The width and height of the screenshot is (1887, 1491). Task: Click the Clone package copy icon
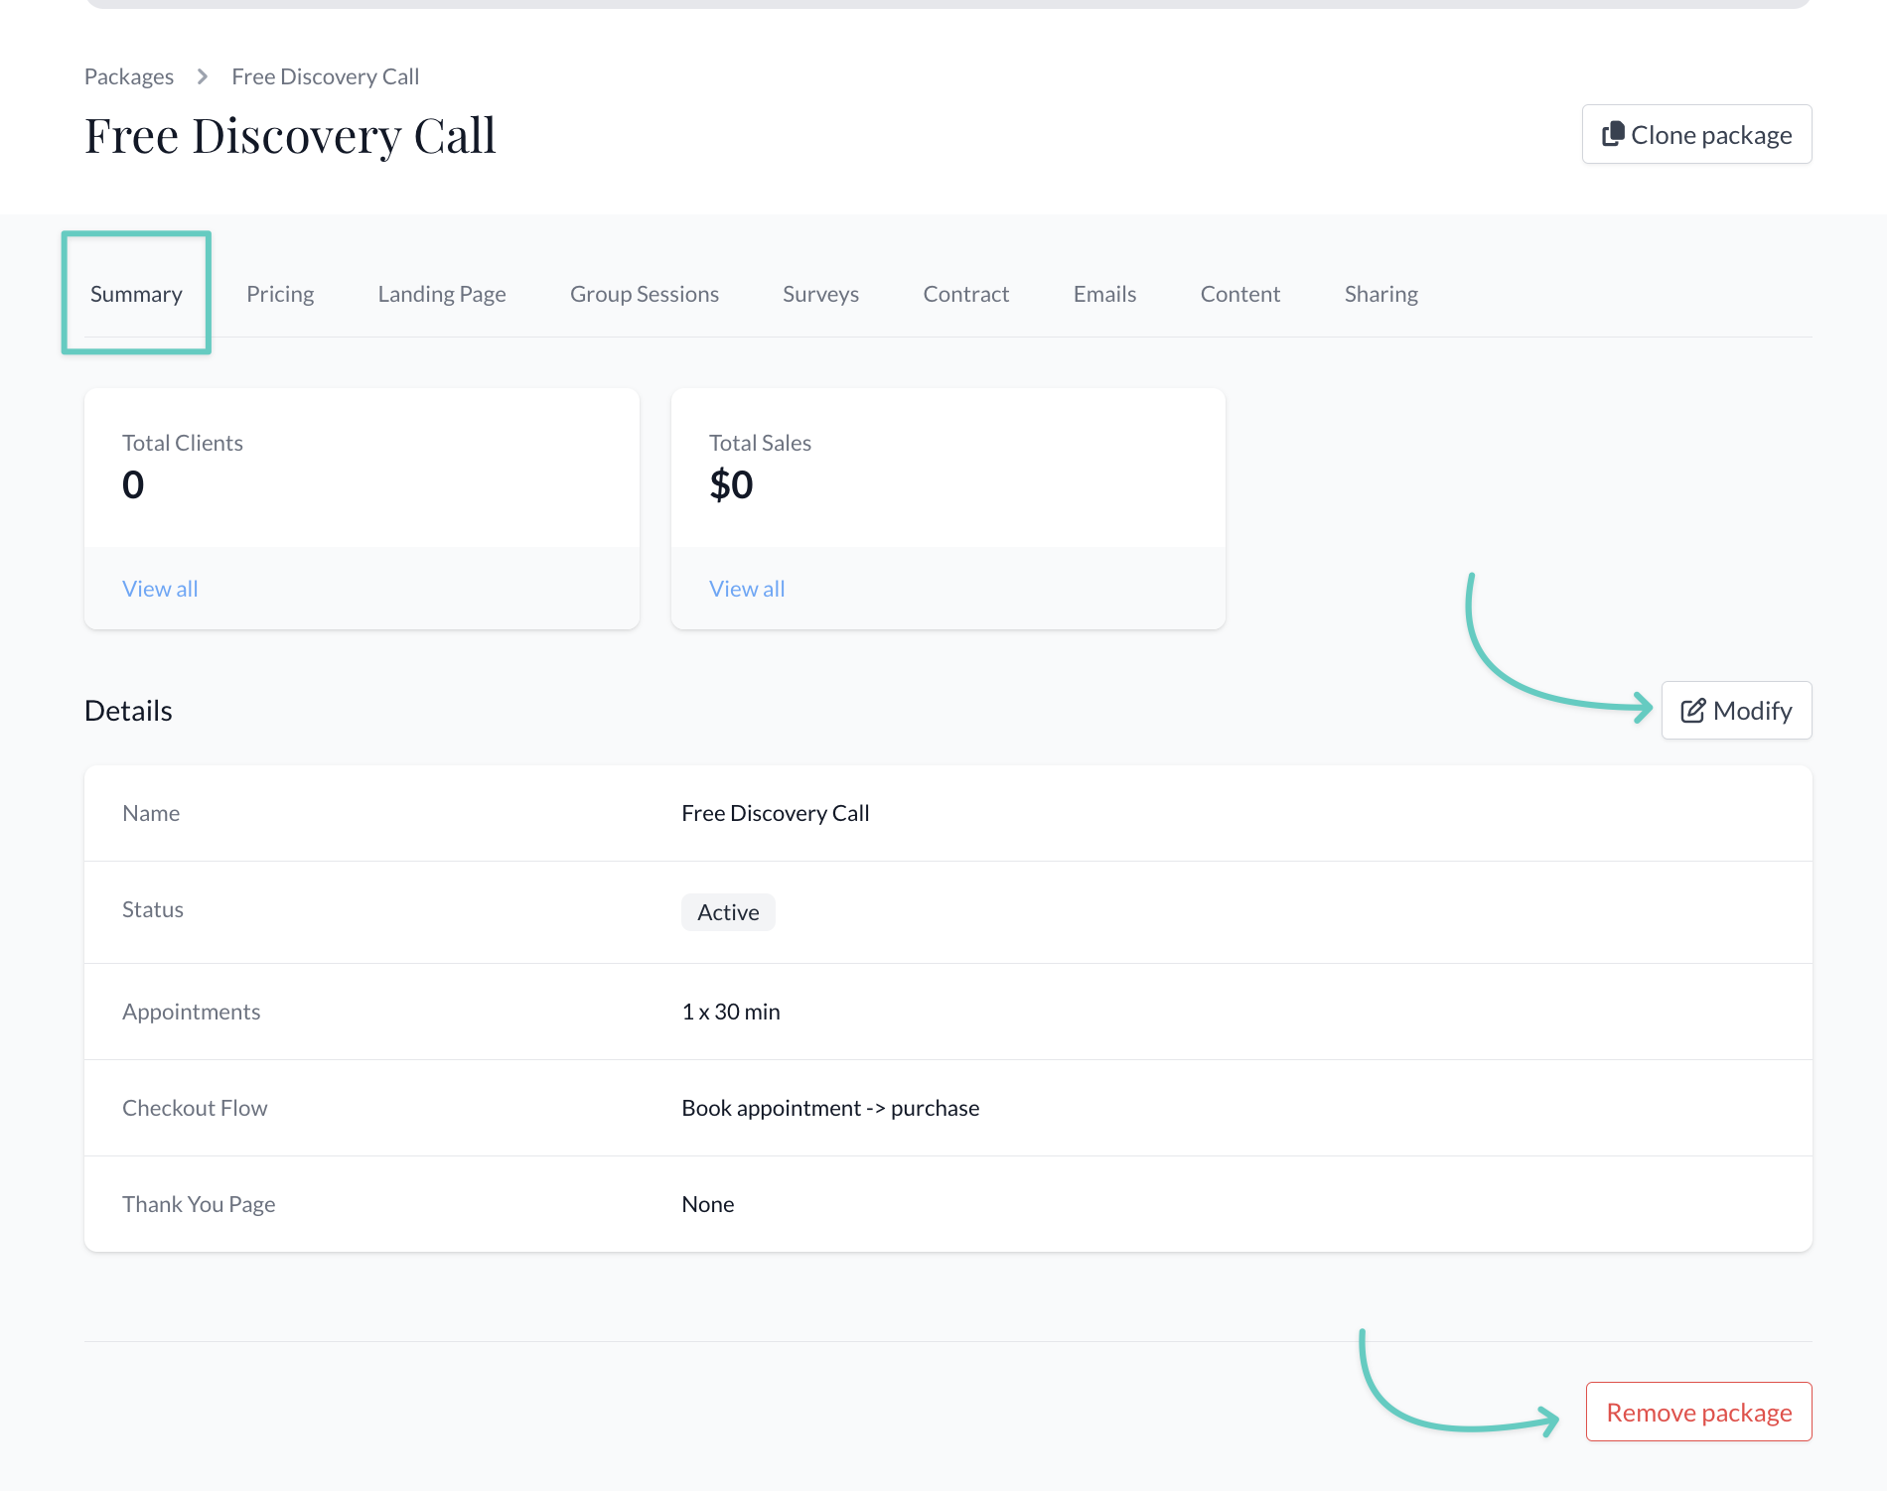1613,134
